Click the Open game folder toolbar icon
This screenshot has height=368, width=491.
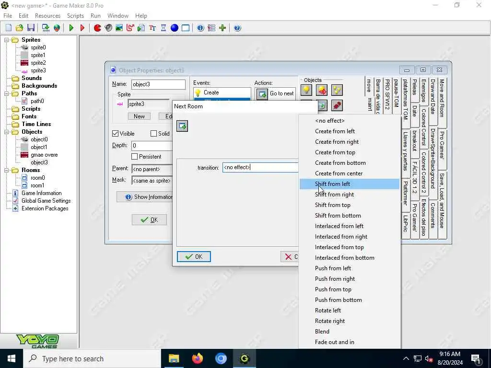point(19,28)
